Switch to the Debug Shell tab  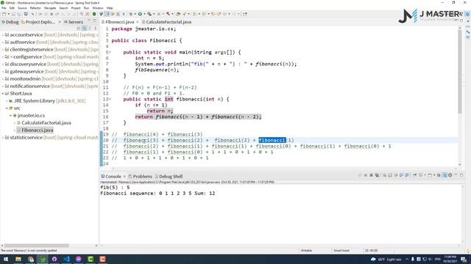coord(169,176)
